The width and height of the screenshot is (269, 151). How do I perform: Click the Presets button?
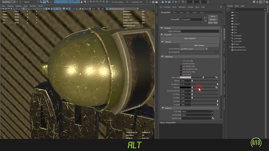[x=213, y=20]
